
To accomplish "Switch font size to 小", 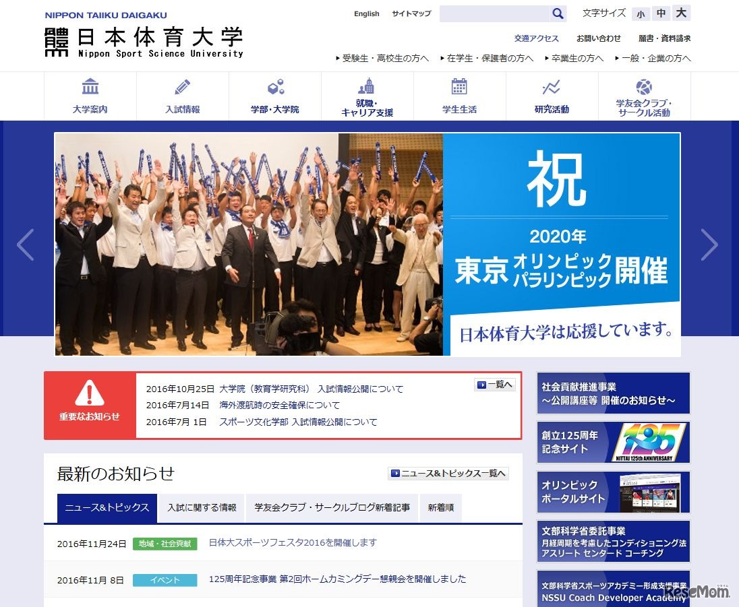I will tap(641, 13).
